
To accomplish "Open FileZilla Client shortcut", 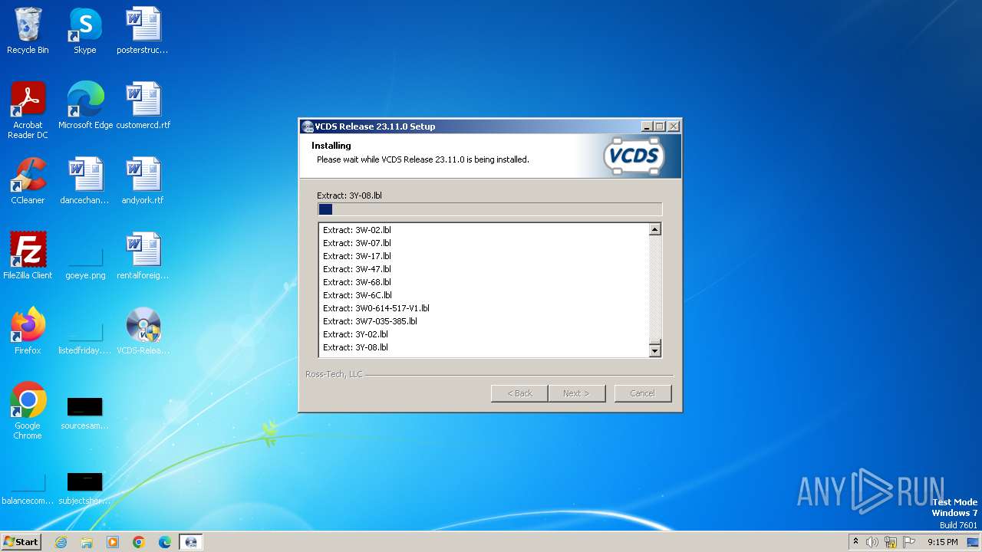I will click(x=28, y=256).
